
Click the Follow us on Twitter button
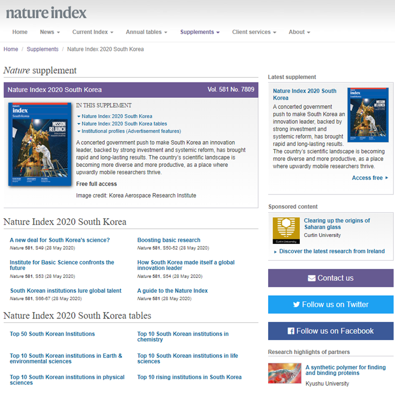tap(330, 304)
